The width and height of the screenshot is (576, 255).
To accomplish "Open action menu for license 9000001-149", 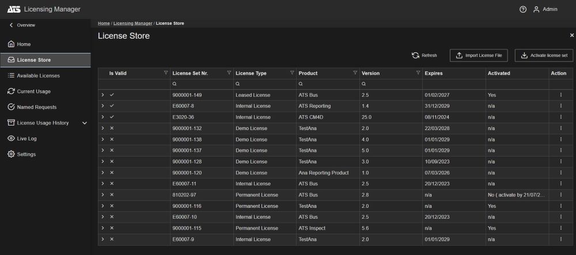I will pos(560,94).
